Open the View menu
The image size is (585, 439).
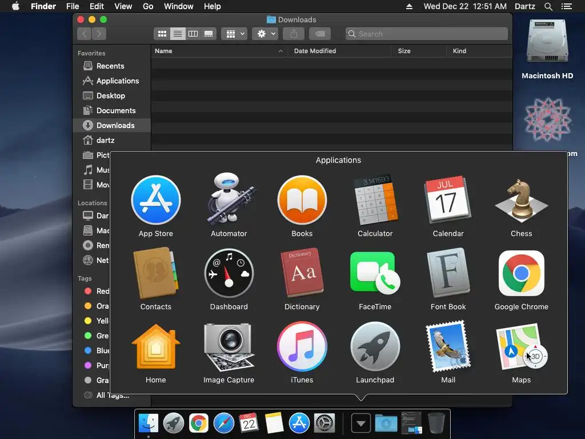pos(123,6)
